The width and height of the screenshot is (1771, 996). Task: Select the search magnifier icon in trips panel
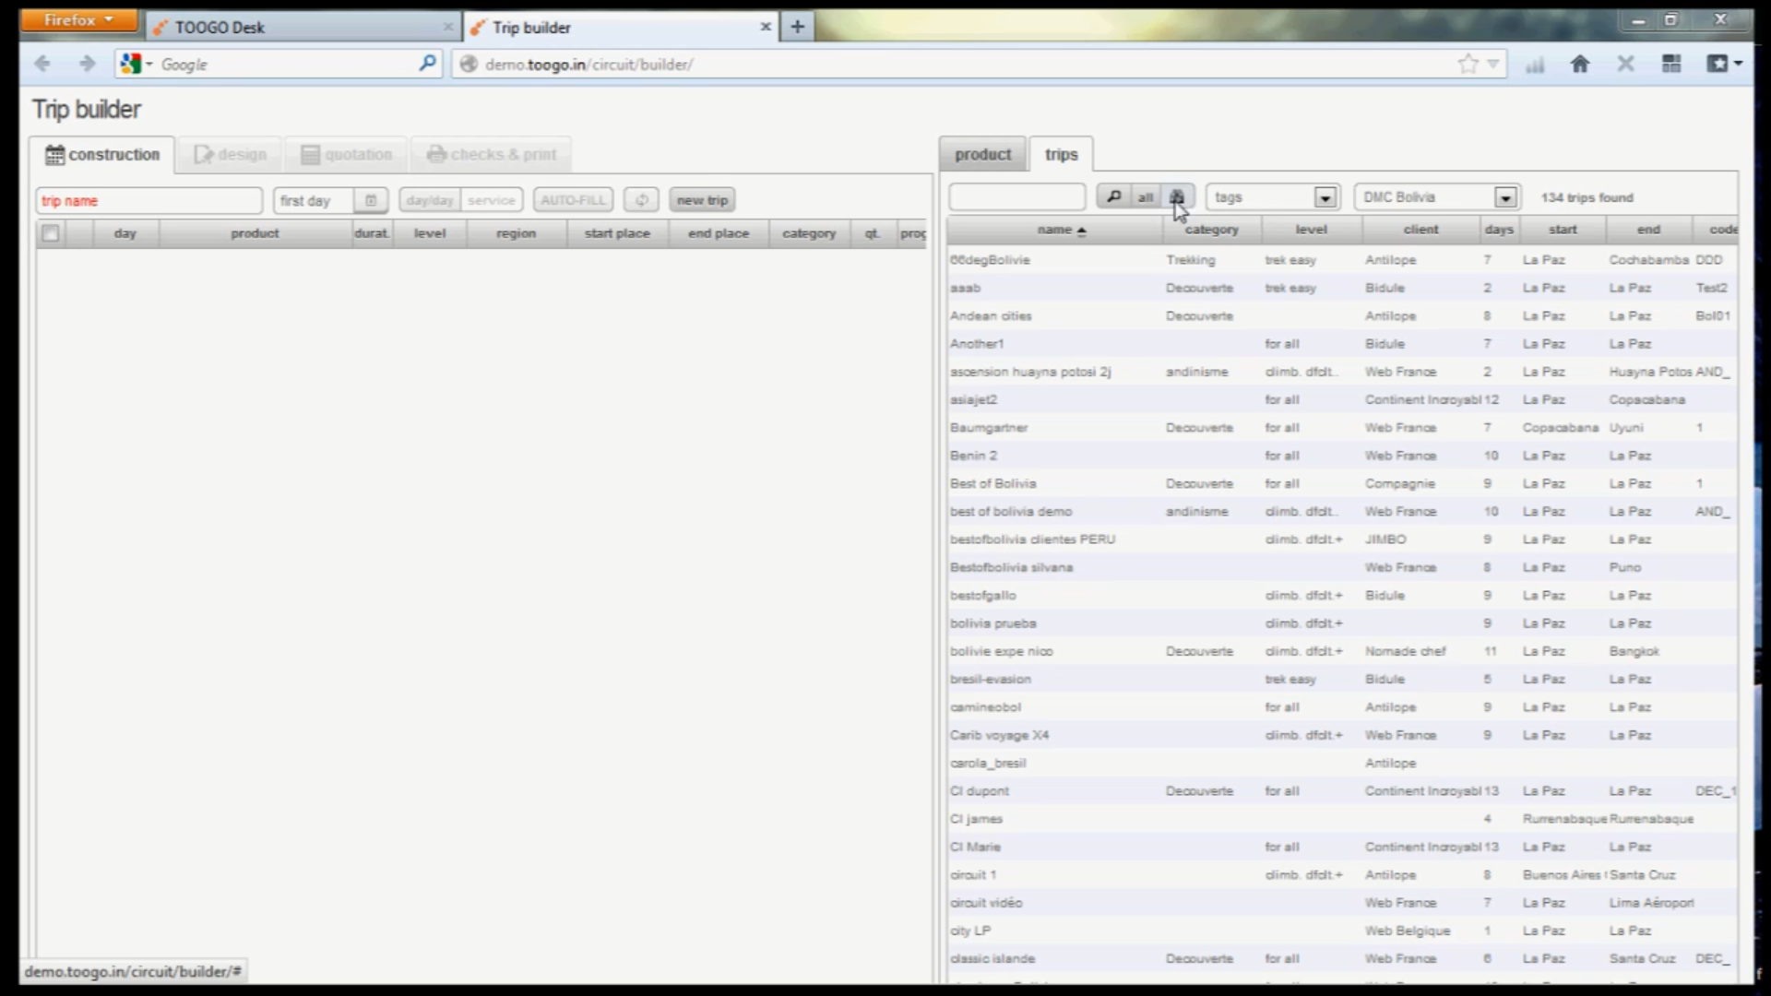[x=1114, y=196]
